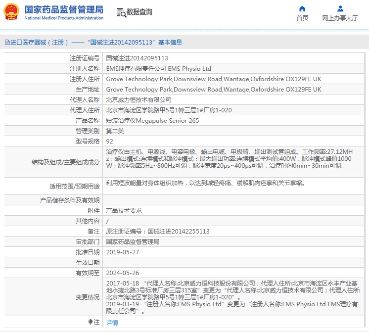Click the 代理人住所 row label
This screenshot has width=369, height=332.
tap(85, 110)
